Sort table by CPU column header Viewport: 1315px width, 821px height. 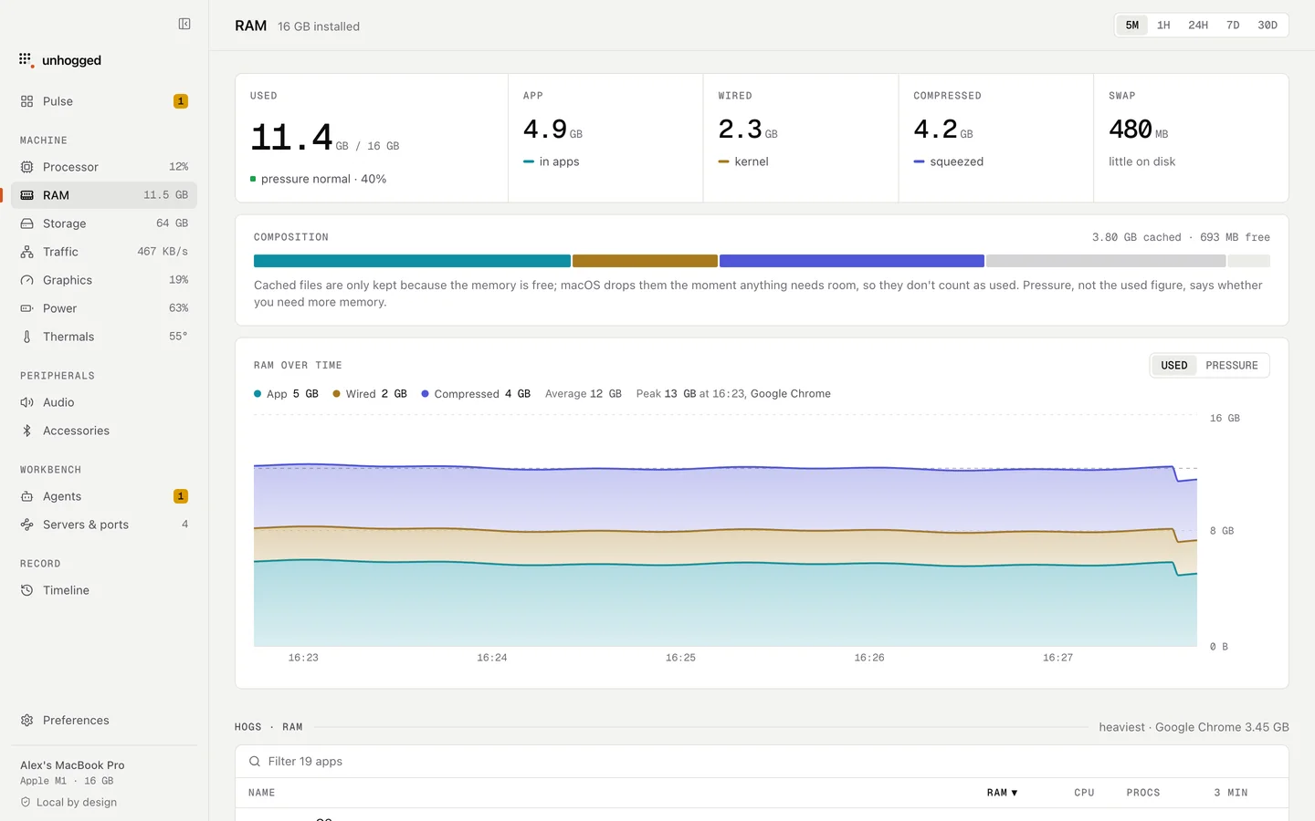coord(1084,793)
